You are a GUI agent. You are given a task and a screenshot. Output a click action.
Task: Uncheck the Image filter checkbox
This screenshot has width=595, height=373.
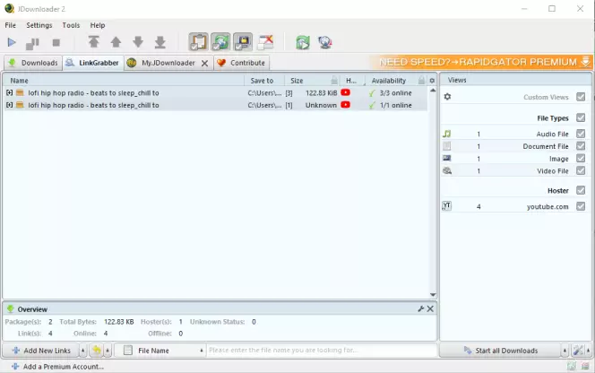[581, 159]
